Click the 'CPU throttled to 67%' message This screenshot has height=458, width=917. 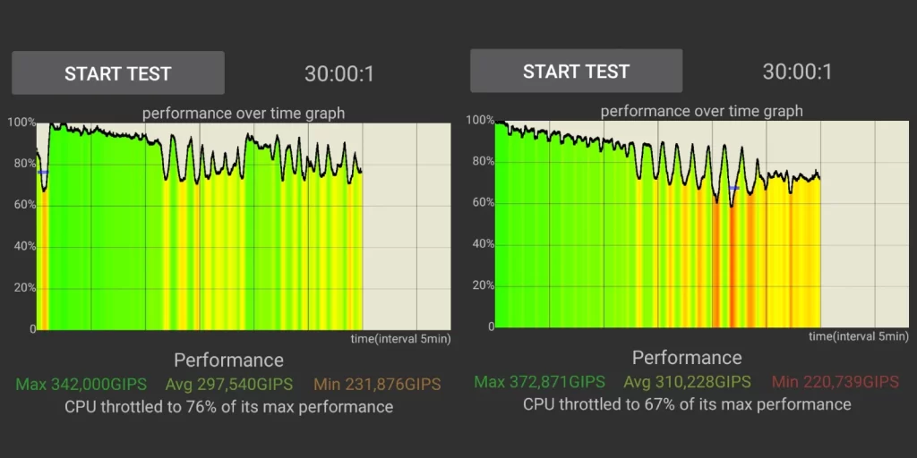[688, 404]
